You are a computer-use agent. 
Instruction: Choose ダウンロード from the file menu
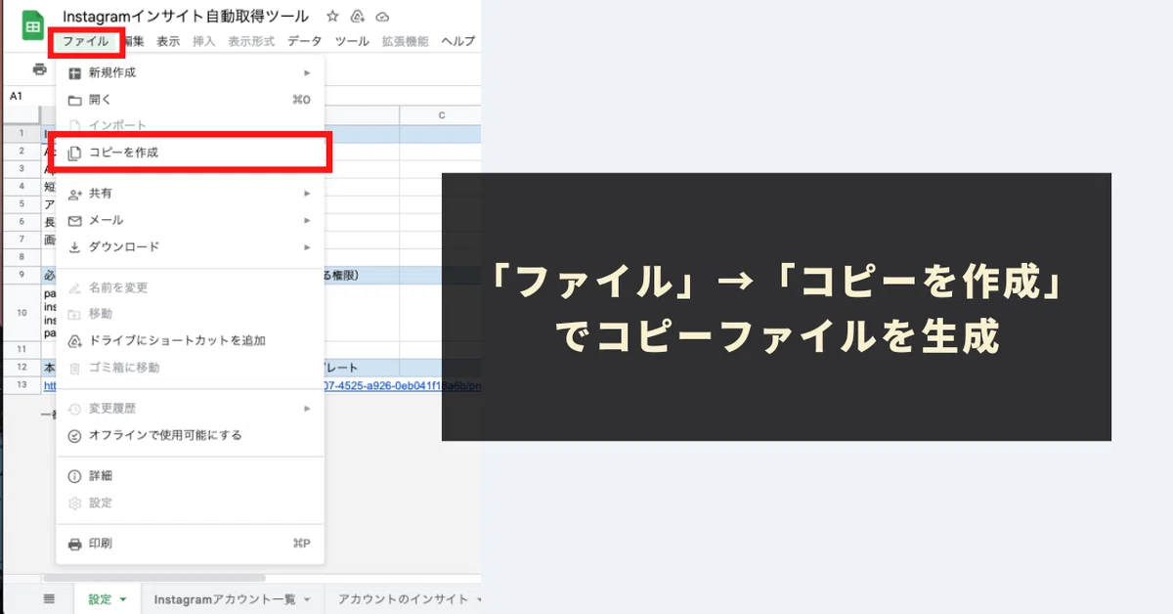click(190, 247)
